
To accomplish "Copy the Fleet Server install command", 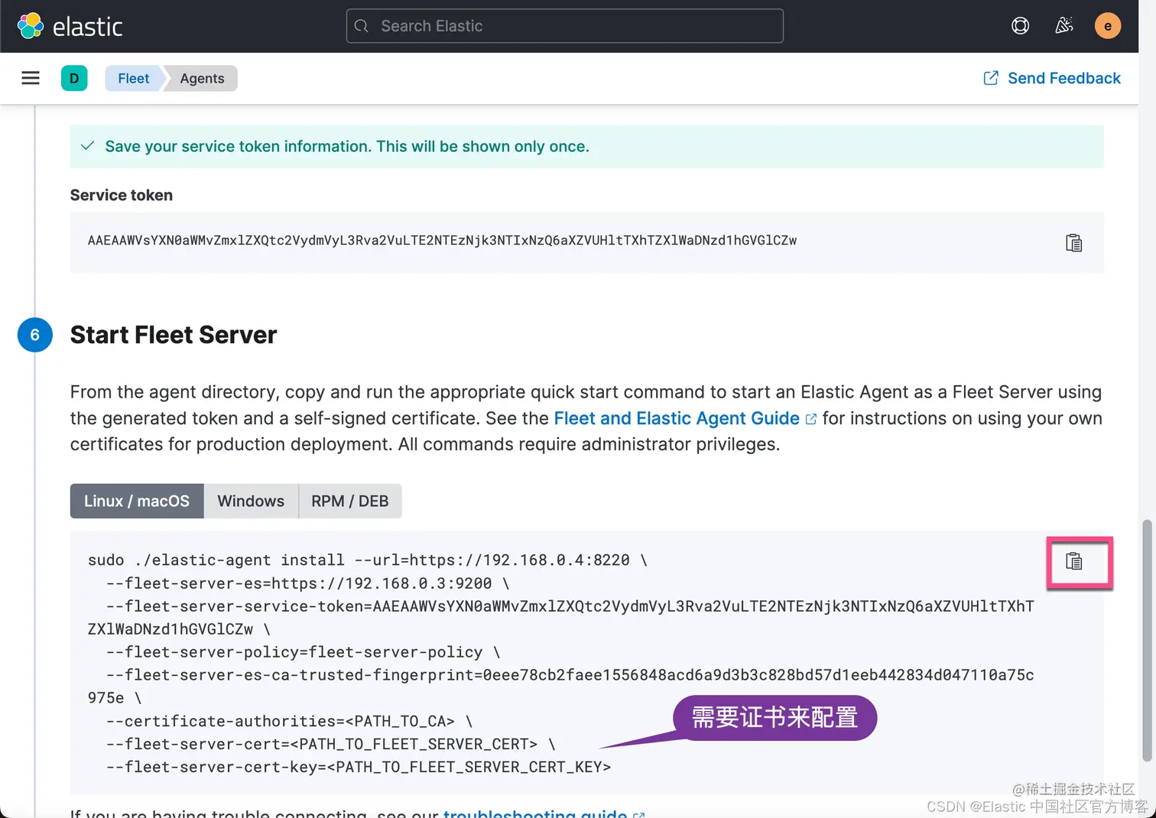I will [1073, 562].
